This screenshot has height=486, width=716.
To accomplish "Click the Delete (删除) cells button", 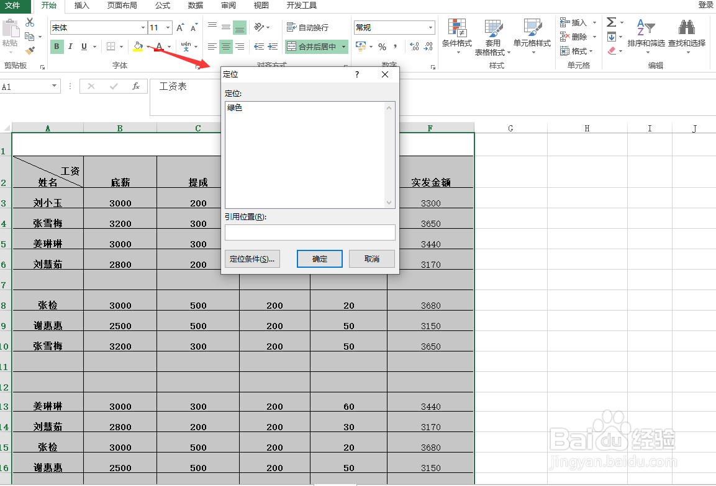I will (574, 37).
